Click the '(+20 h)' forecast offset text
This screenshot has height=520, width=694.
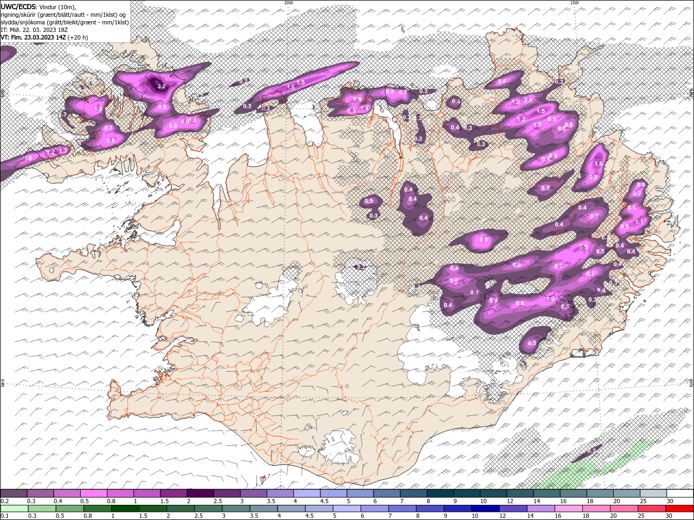78,37
